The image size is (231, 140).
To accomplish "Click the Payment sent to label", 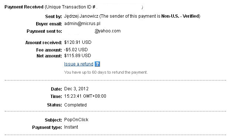I will (44, 31).
